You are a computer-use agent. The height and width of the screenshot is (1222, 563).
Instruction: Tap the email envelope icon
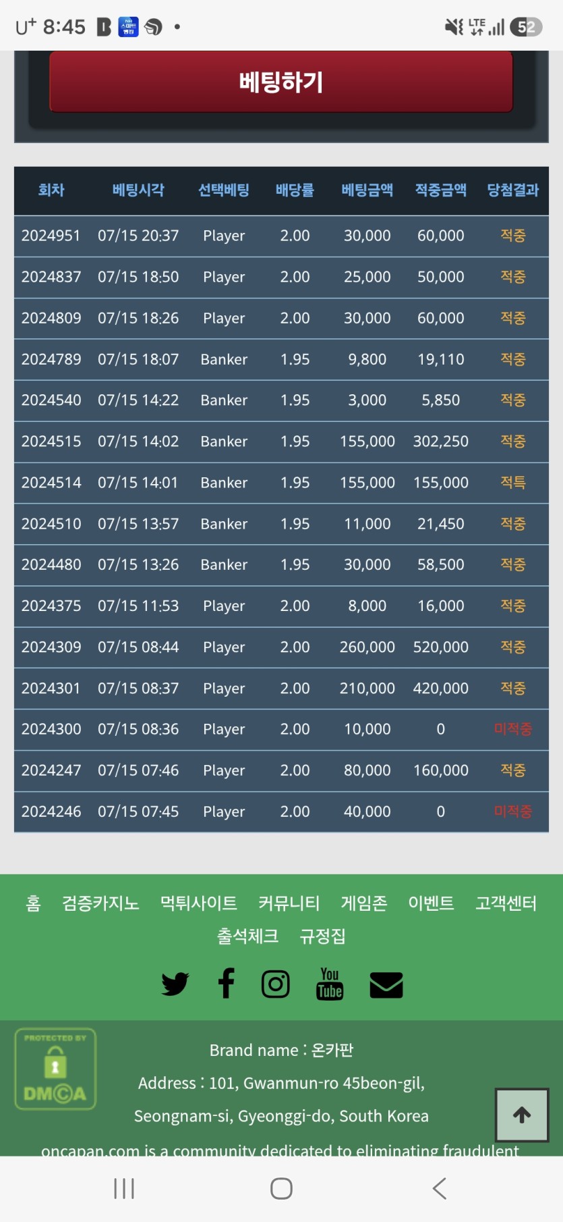pos(386,985)
